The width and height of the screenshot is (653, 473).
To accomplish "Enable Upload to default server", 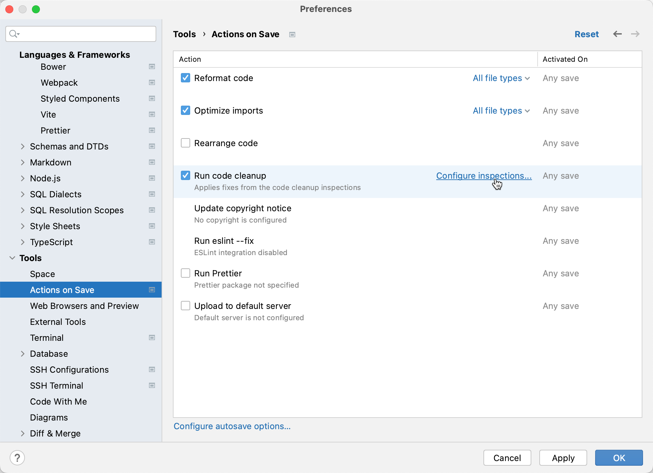I will [x=185, y=306].
